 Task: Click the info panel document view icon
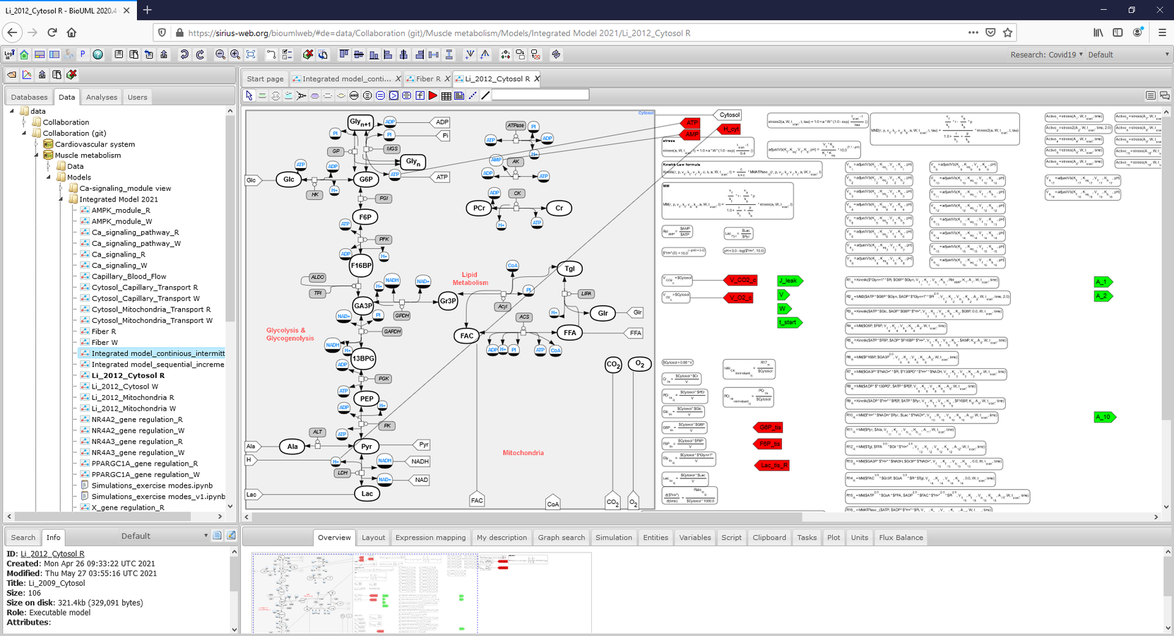pyautogui.click(x=218, y=536)
